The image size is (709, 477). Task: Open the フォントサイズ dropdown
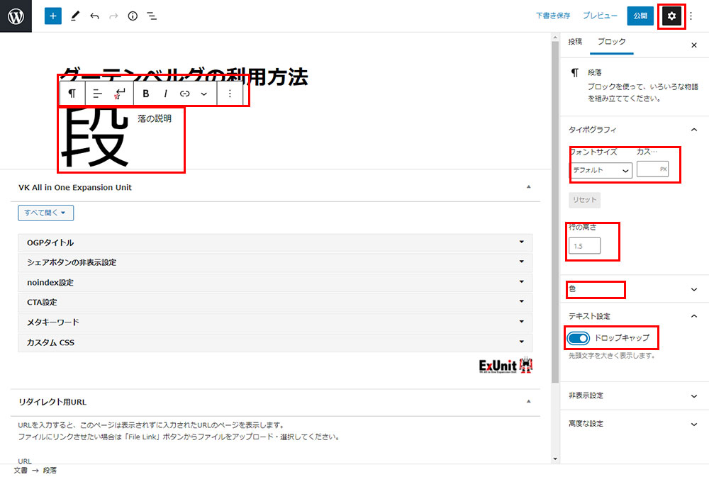click(x=601, y=171)
